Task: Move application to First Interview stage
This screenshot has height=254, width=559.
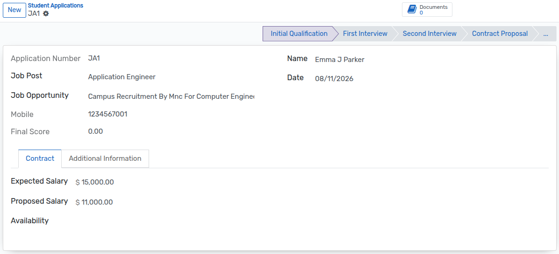Action: pos(365,34)
